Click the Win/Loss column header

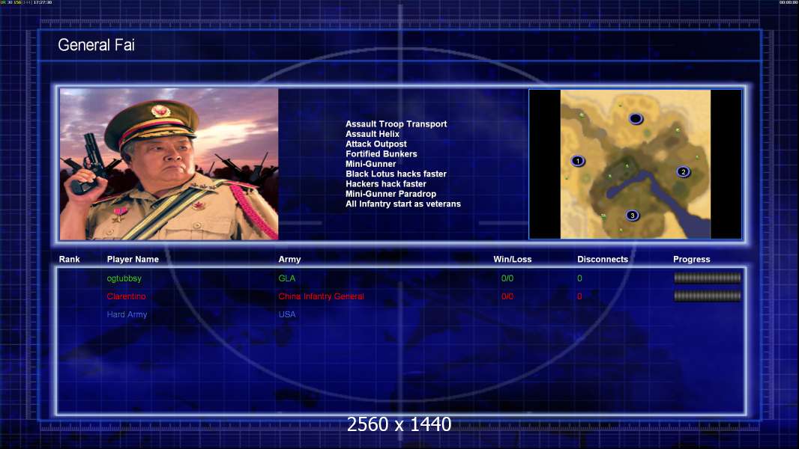(x=512, y=260)
